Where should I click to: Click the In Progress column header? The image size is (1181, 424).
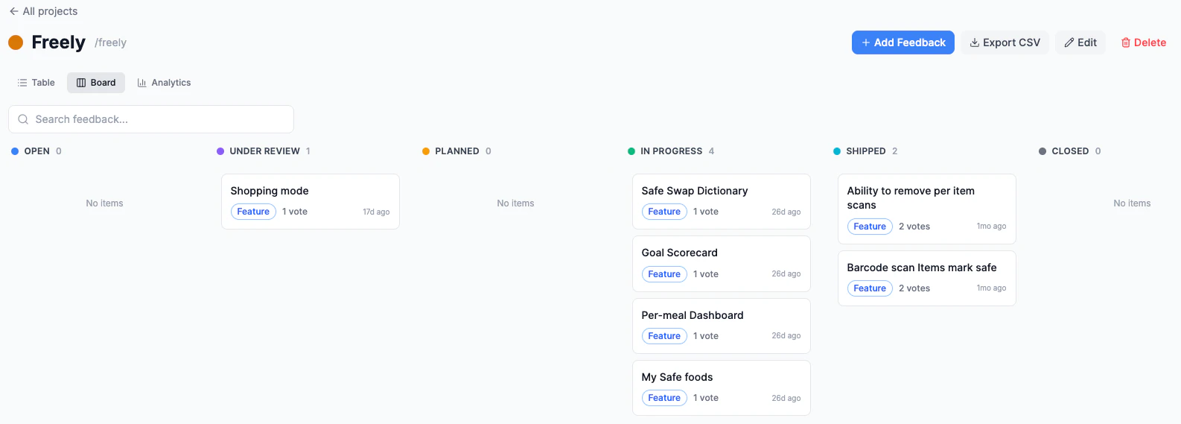[x=671, y=151]
